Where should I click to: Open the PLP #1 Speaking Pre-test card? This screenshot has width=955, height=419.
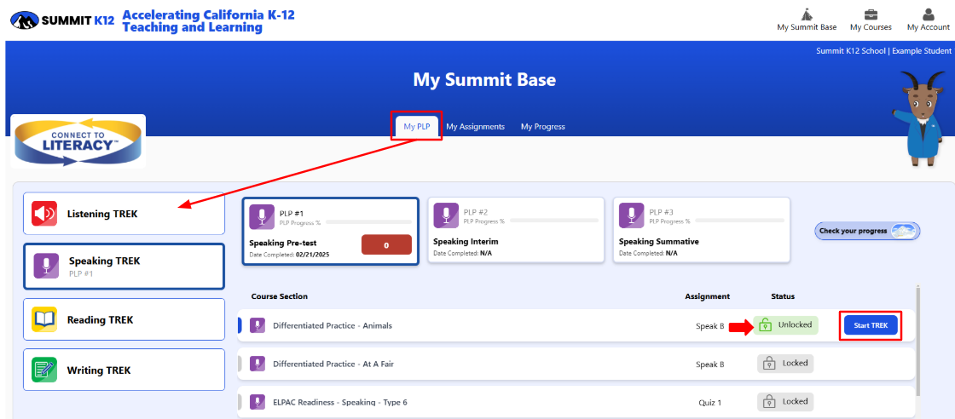coord(331,231)
